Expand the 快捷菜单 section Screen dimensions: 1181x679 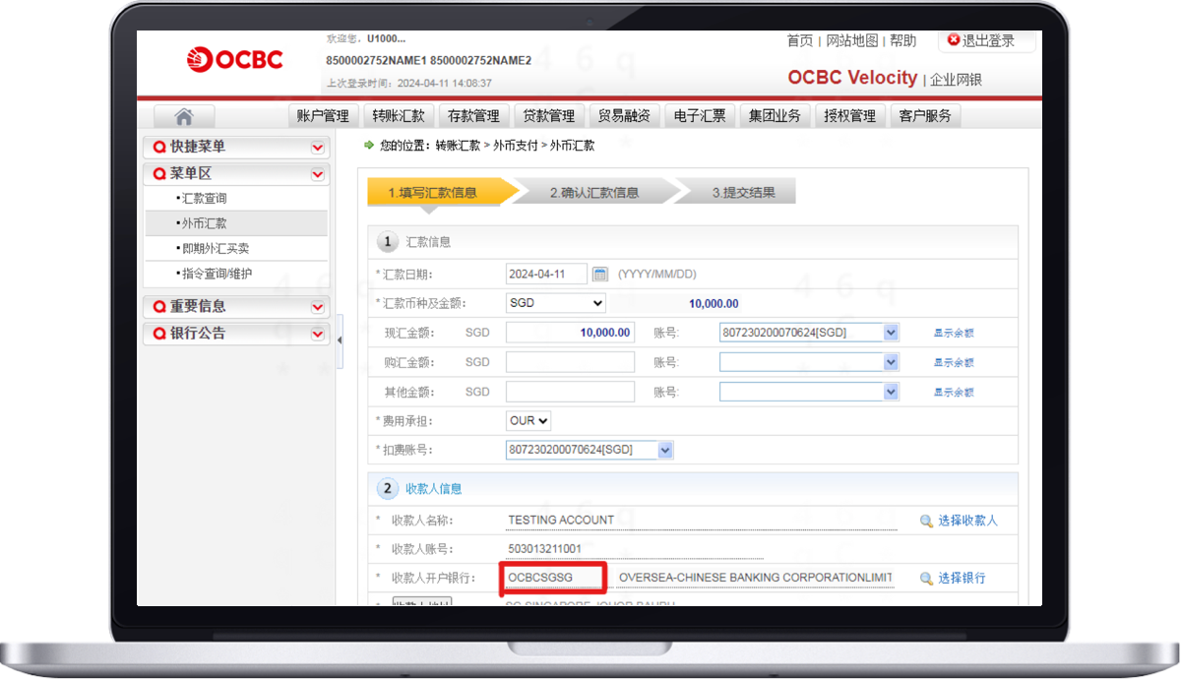pos(317,148)
